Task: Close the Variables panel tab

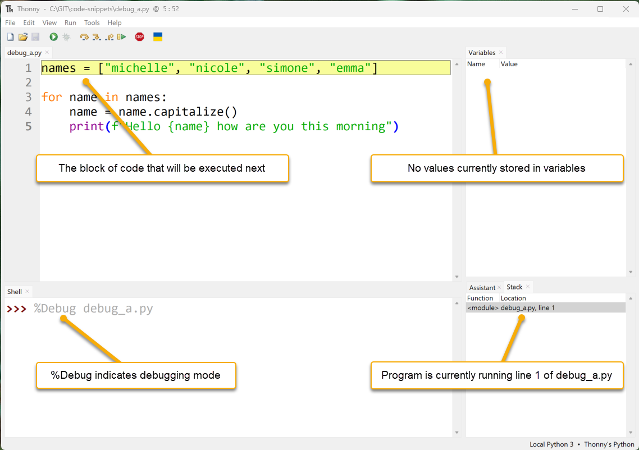Action: pyautogui.click(x=501, y=52)
